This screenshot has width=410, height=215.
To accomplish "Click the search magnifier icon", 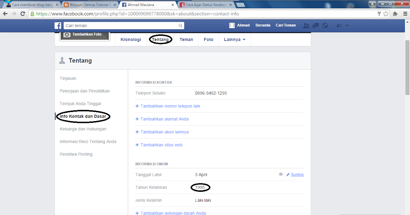I will [180, 26].
